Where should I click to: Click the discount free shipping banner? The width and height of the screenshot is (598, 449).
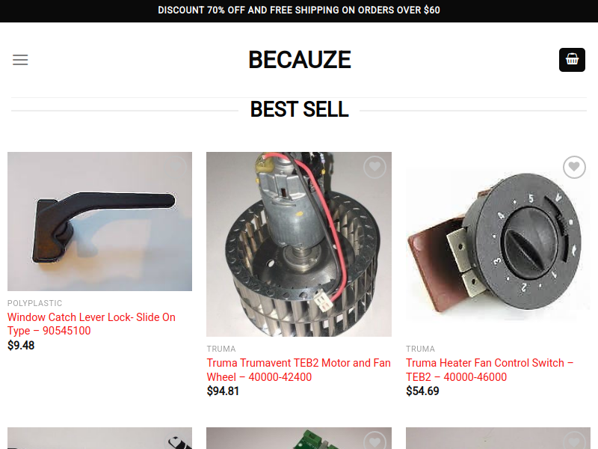tap(299, 10)
